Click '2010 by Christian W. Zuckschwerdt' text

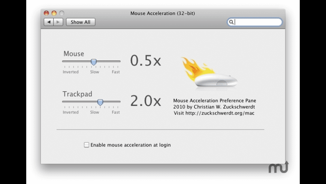tap(214, 107)
